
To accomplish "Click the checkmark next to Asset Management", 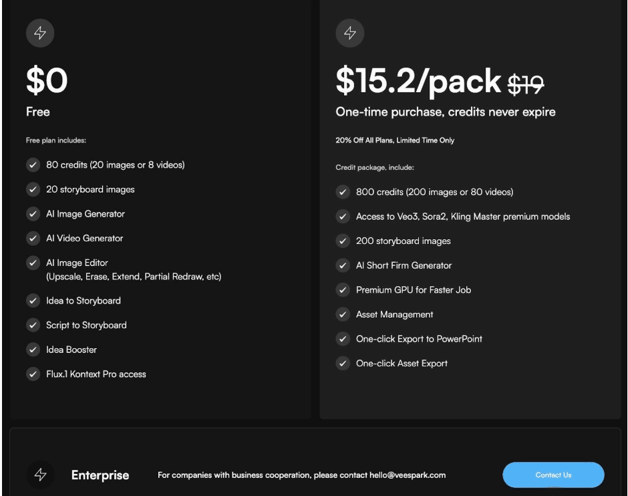I will [343, 314].
